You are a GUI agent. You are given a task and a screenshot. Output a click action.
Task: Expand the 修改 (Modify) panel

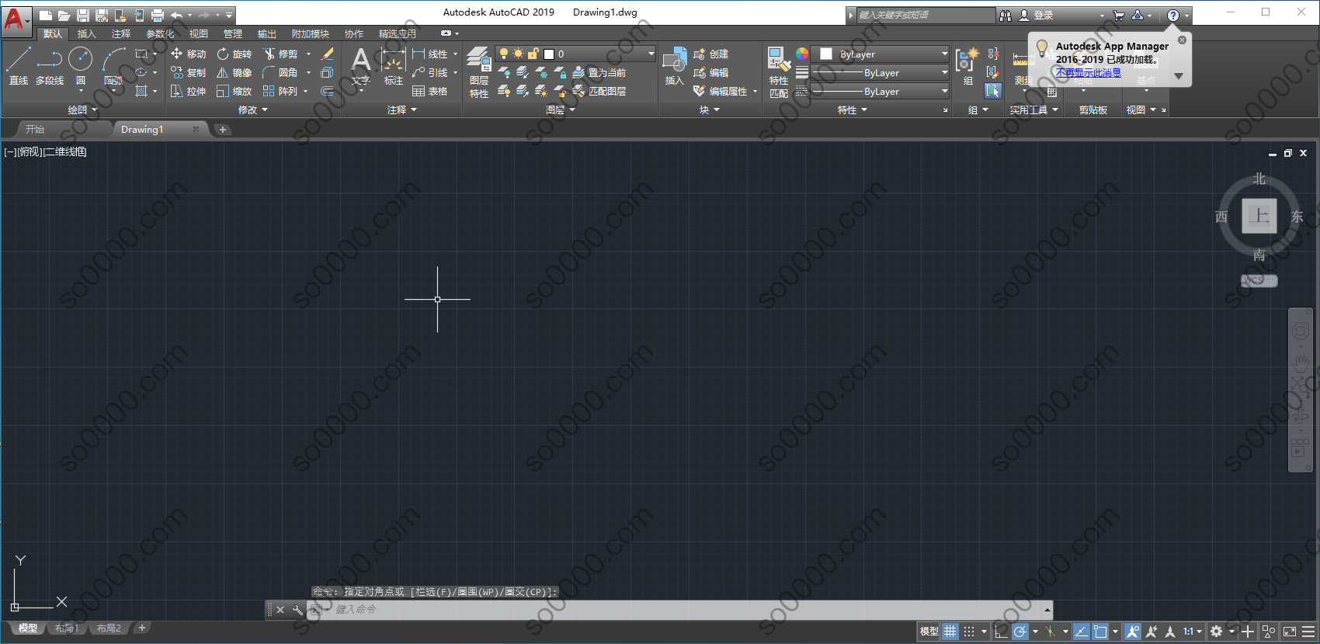[x=253, y=110]
